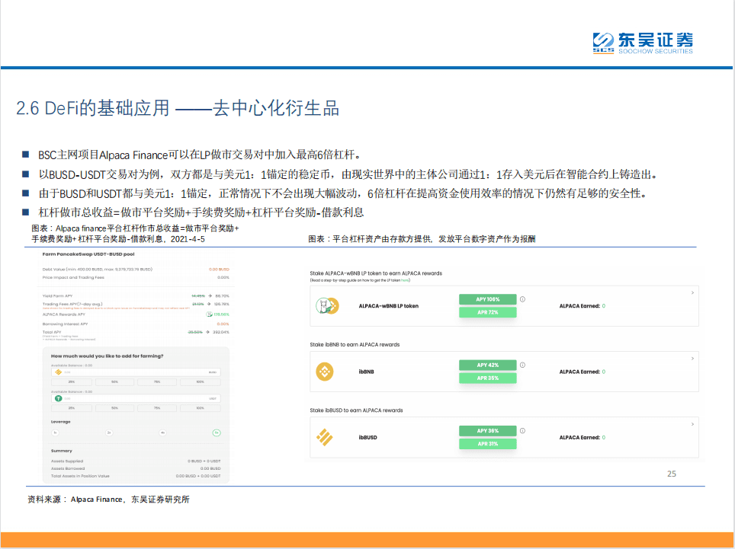Select the 1x leverage option

(x=54, y=431)
